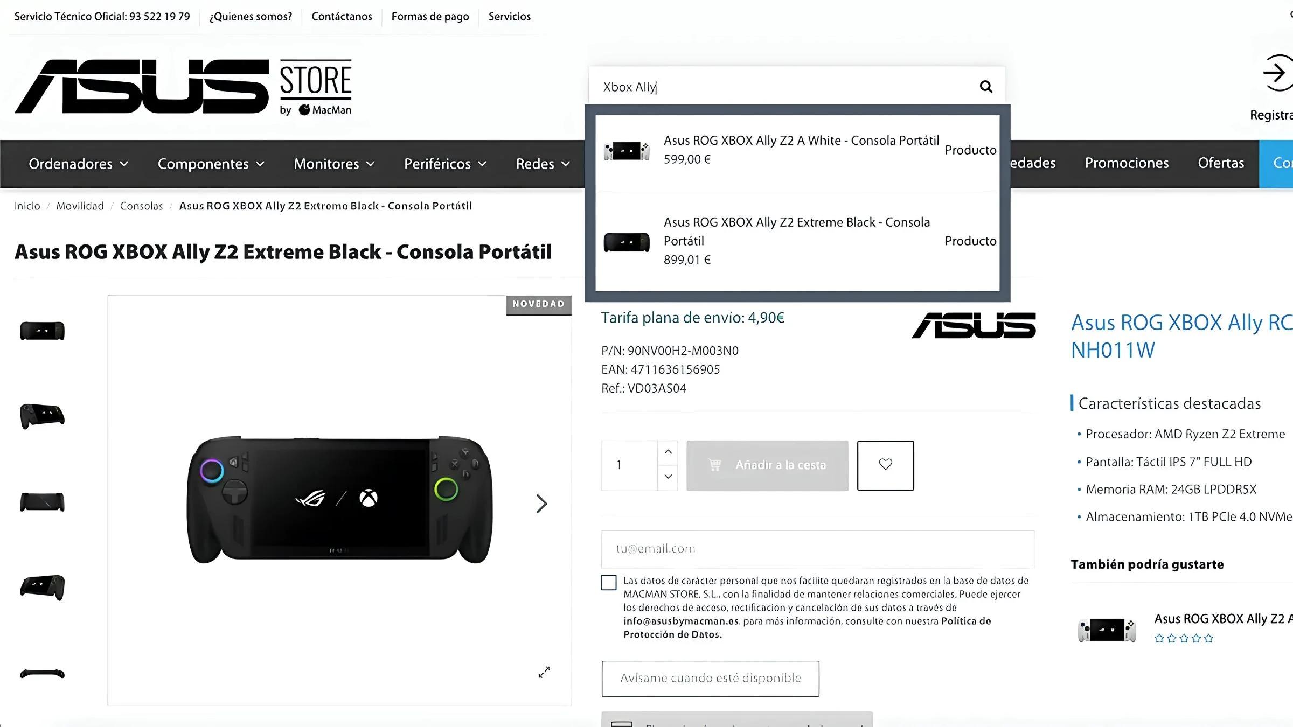This screenshot has width=1293, height=727.
Task: Click the ASUS brand logo near shipping
Action: click(974, 325)
